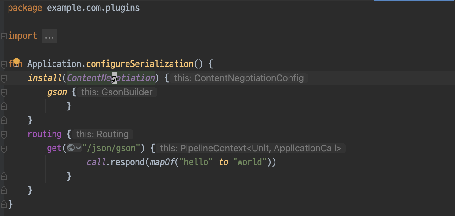Click the fold end marker at the routing closing brace
This screenshot has height=216, width=455.
4,190
